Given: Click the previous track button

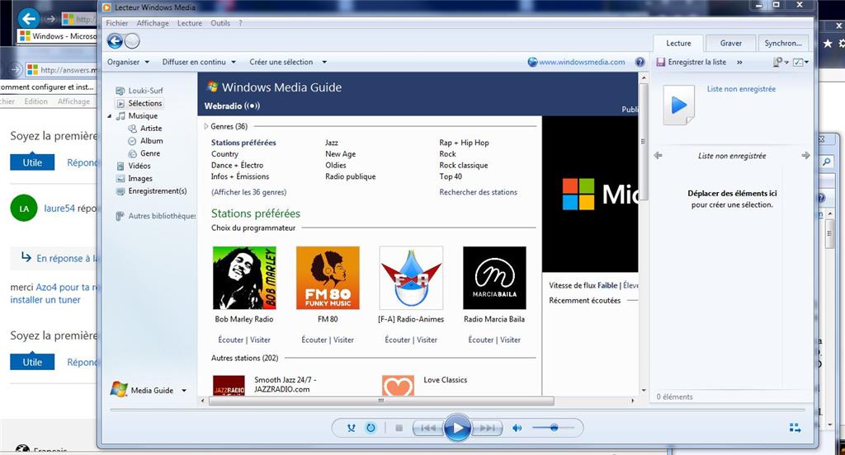Looking at the screenshot, I should click(428, 428).
